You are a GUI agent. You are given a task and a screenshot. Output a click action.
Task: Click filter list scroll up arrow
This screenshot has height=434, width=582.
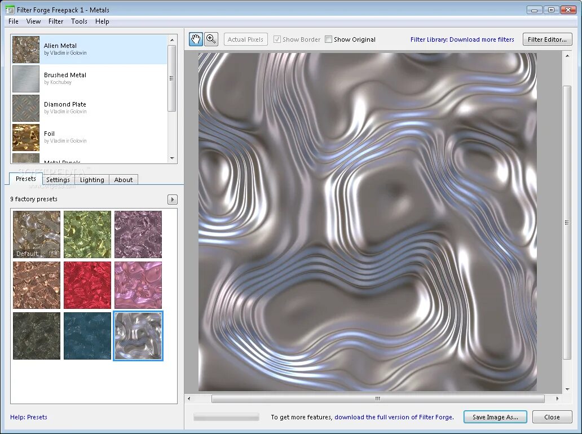[172, 39]
